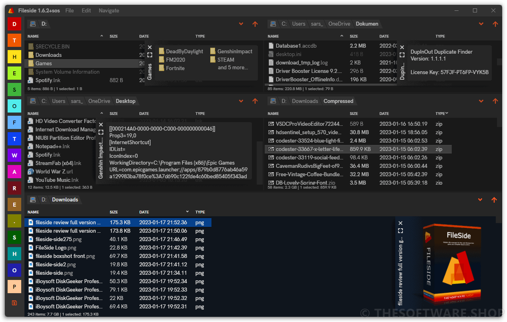Go up one level from Desktop pane
This screenshot has height=322, width=507.
tap(255, 101)
